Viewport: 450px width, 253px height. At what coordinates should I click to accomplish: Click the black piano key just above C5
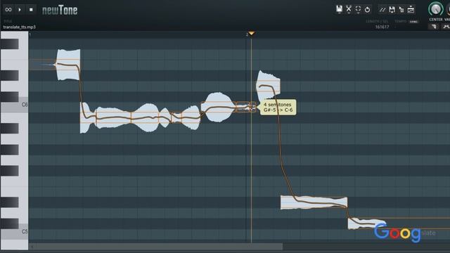pos(9,223)
